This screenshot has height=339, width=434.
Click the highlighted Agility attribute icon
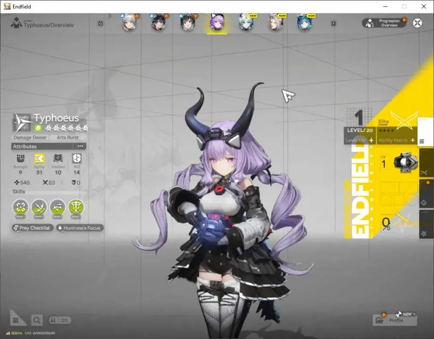[x=39, y=159]
